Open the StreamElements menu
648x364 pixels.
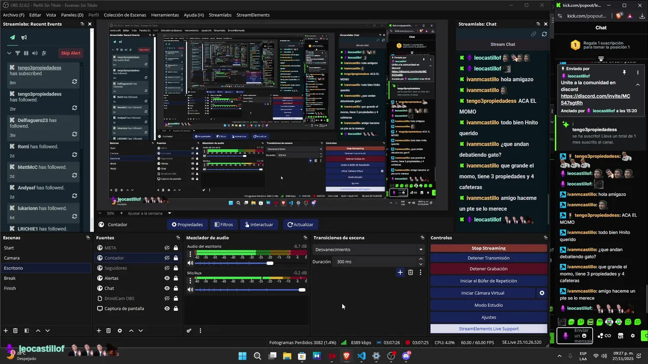coord(253,15)
